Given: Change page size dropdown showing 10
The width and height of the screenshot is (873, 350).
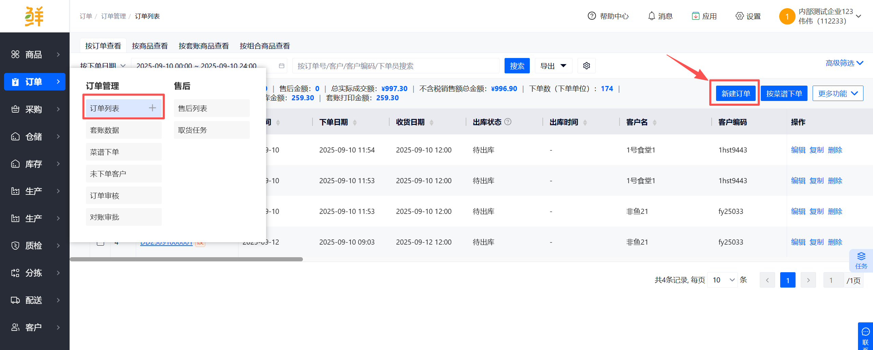Looking at the screenshot, I should pyautogui.click(x=723, y=280).
